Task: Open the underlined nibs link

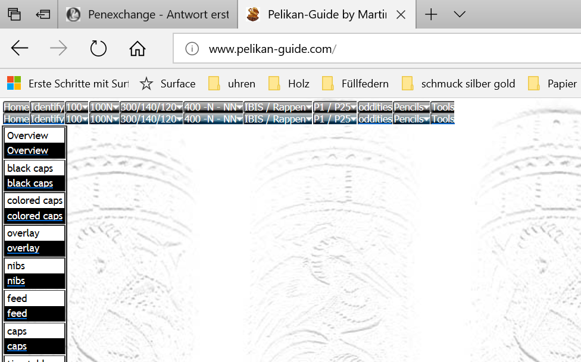Action: tap(16, 281)
